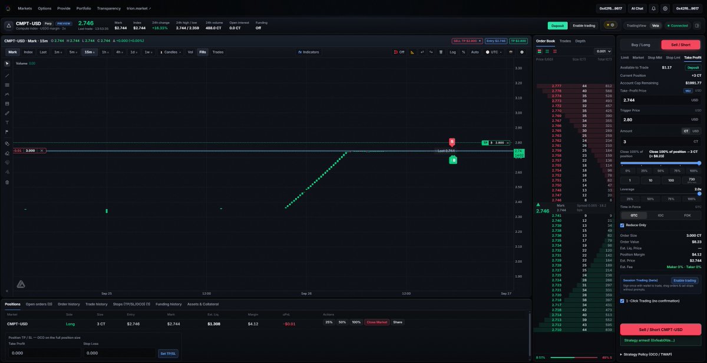The image size is (707, 363).
Task: Open the Markets menu
Action: pos(25,8)
